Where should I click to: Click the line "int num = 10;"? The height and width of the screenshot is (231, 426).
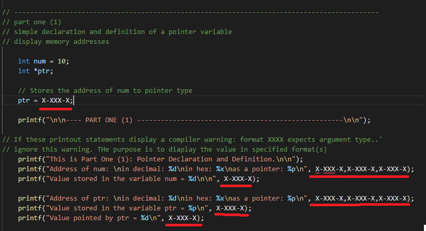click(43, 61)
